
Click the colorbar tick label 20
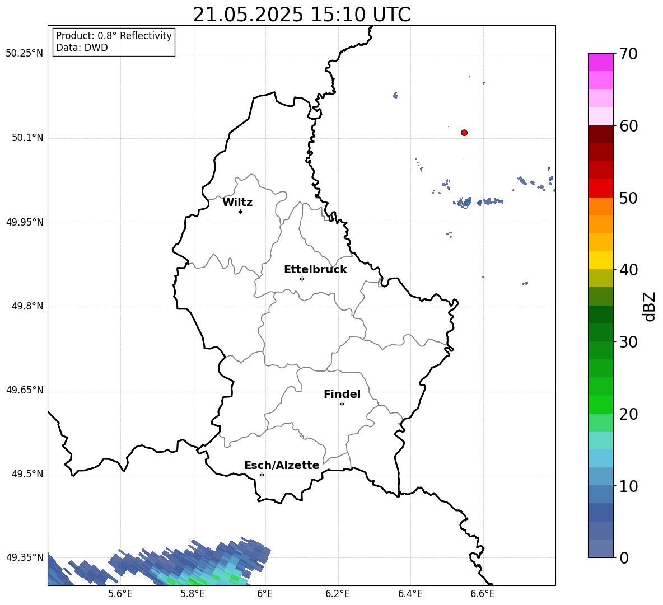[x=628, y=415]
